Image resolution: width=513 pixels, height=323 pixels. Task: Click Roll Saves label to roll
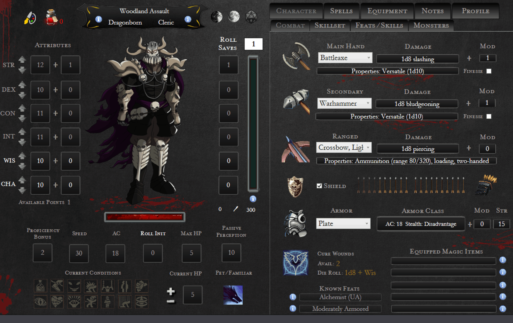coord(228,43)
